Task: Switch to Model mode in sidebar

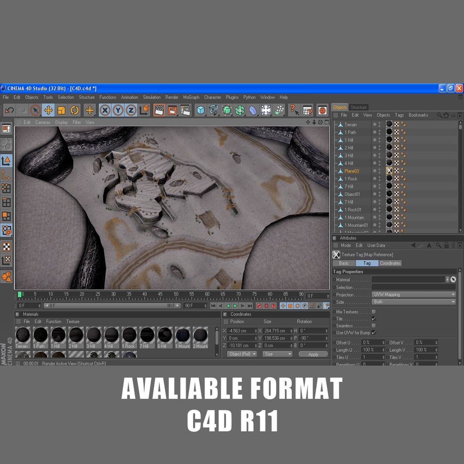Action: 6,161
